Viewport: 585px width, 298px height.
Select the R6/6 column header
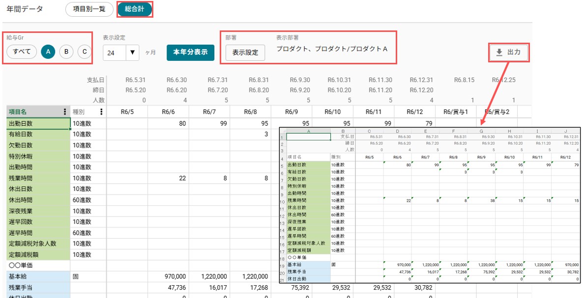[x=168, y=112]
